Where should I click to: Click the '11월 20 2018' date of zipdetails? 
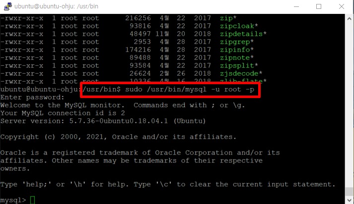click(183, 34)
